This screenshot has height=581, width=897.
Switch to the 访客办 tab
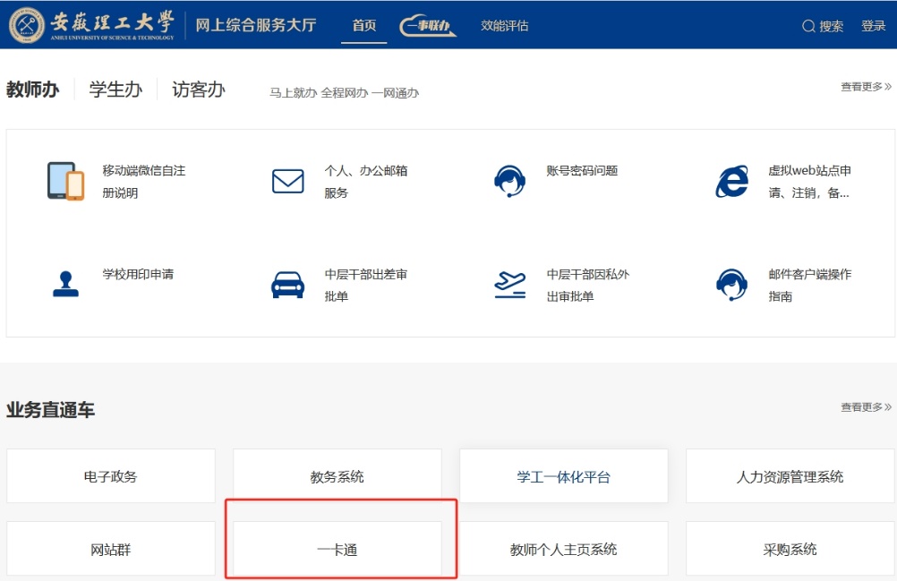[x=199, y=90]
